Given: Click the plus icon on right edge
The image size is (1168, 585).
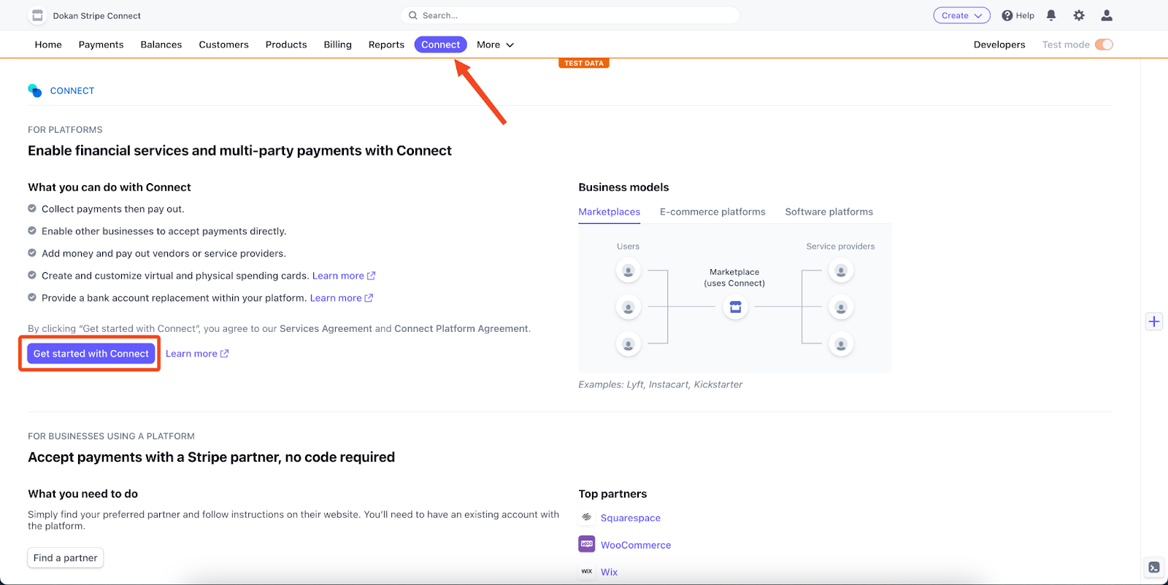Looking at the screenshot, I should click(x=1154, y=322).
